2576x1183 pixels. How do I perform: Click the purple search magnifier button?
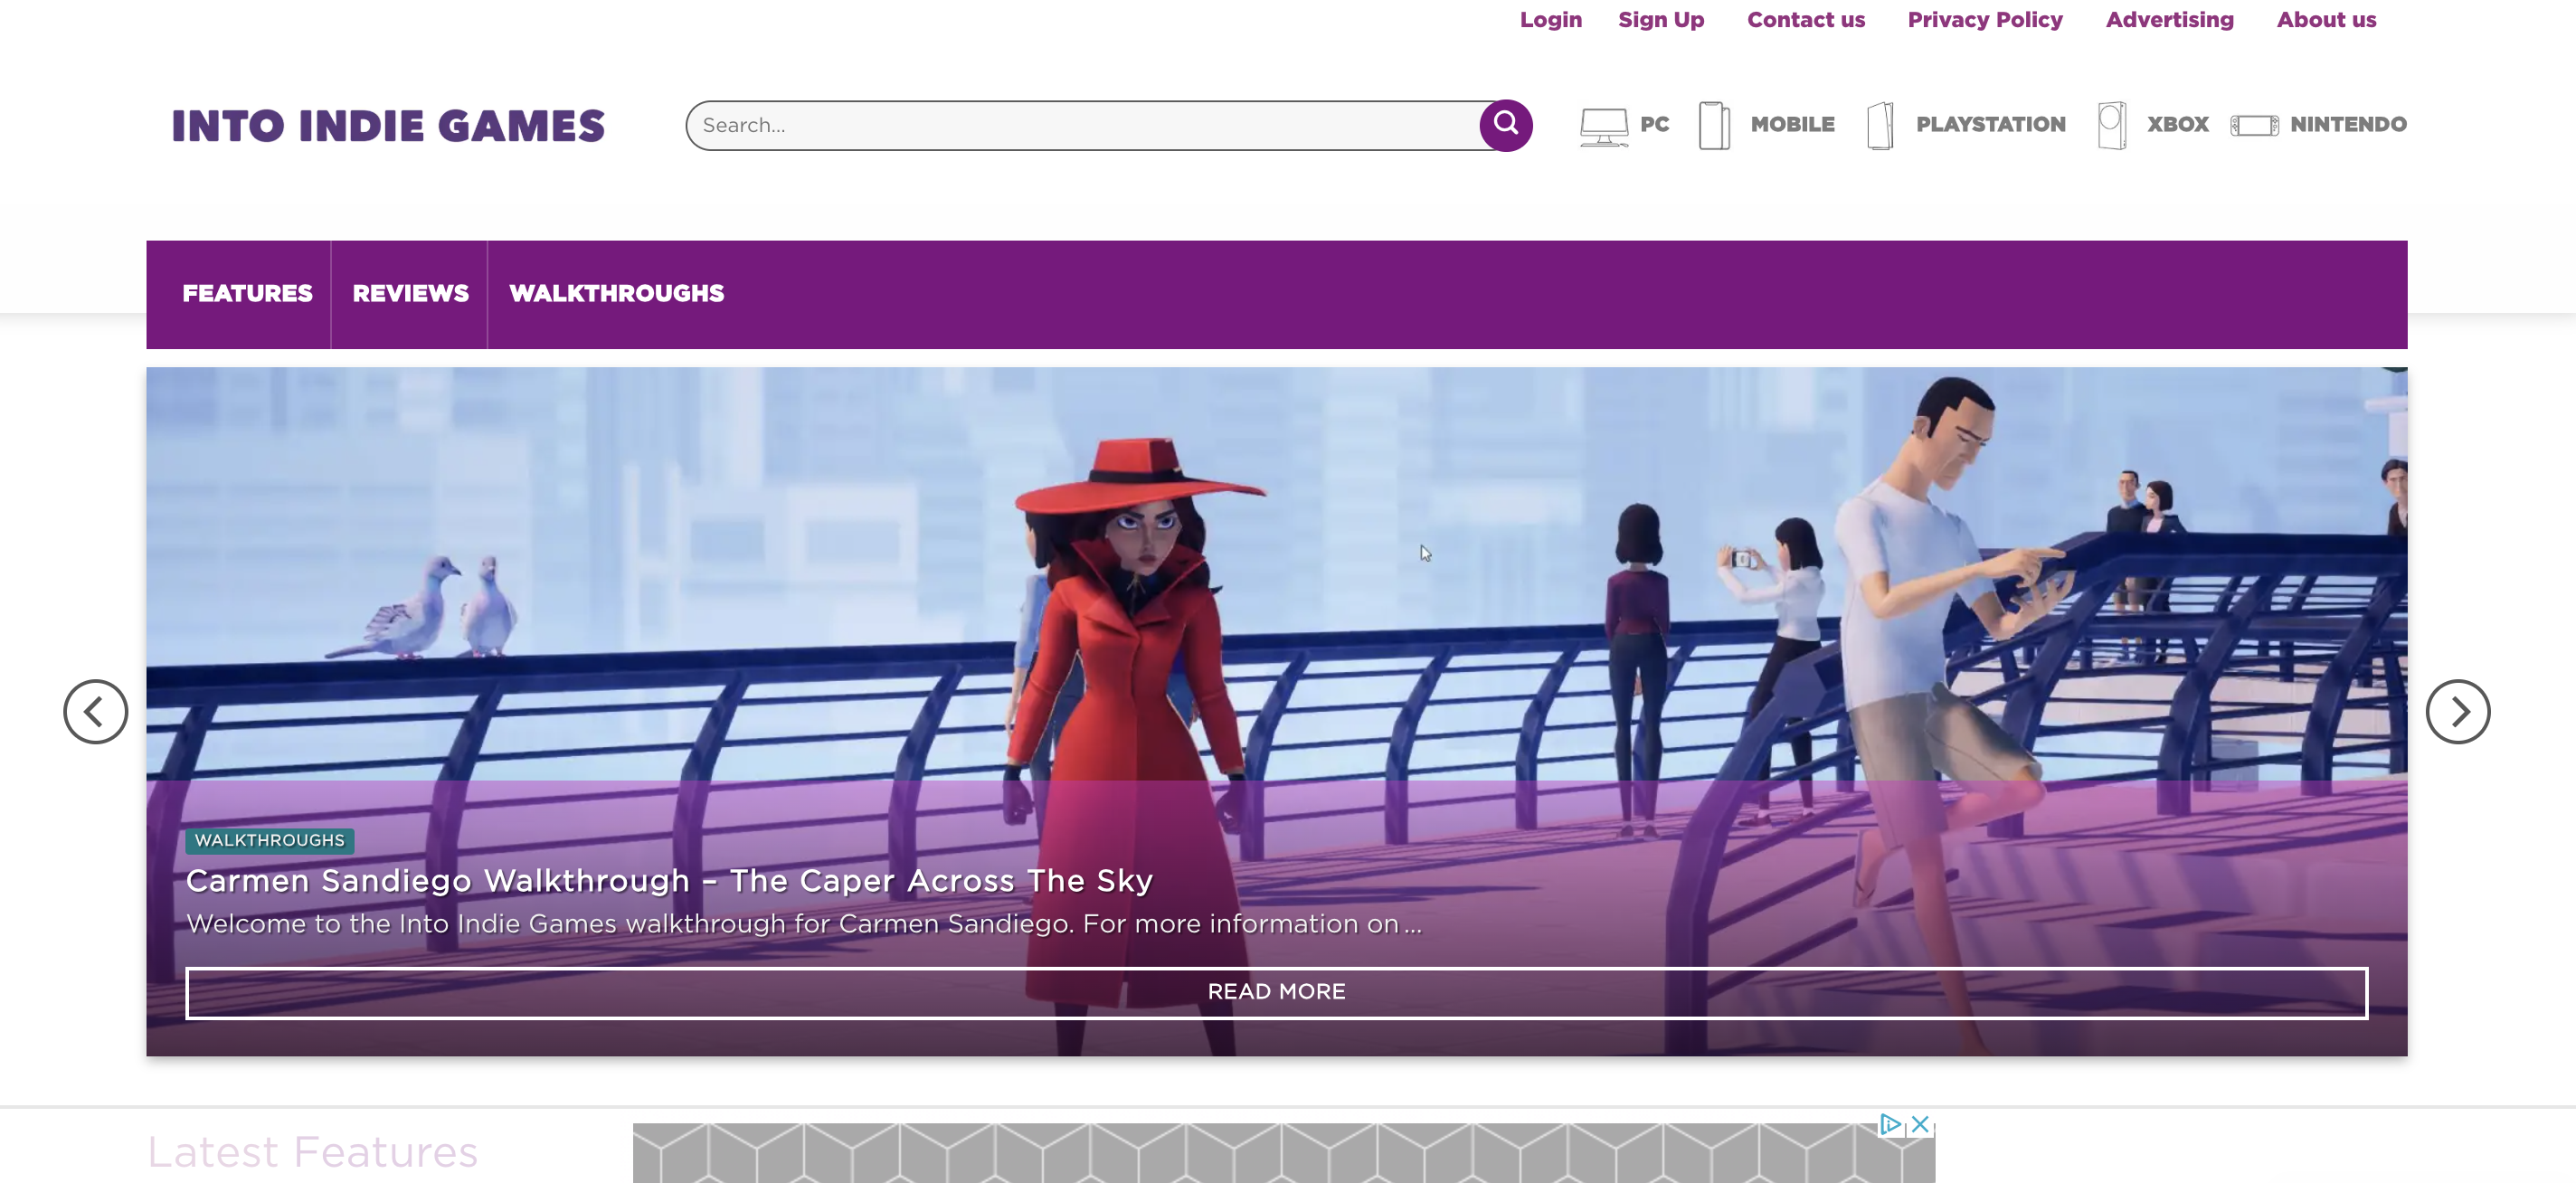1505,125
